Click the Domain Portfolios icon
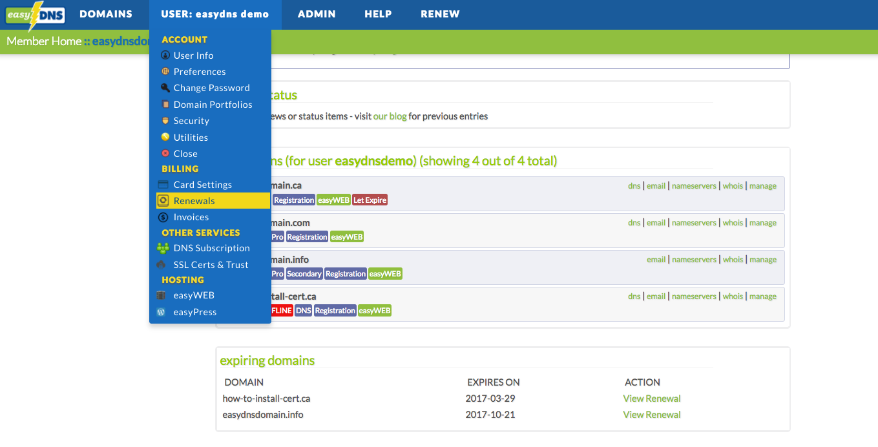 tap(165, 105)
